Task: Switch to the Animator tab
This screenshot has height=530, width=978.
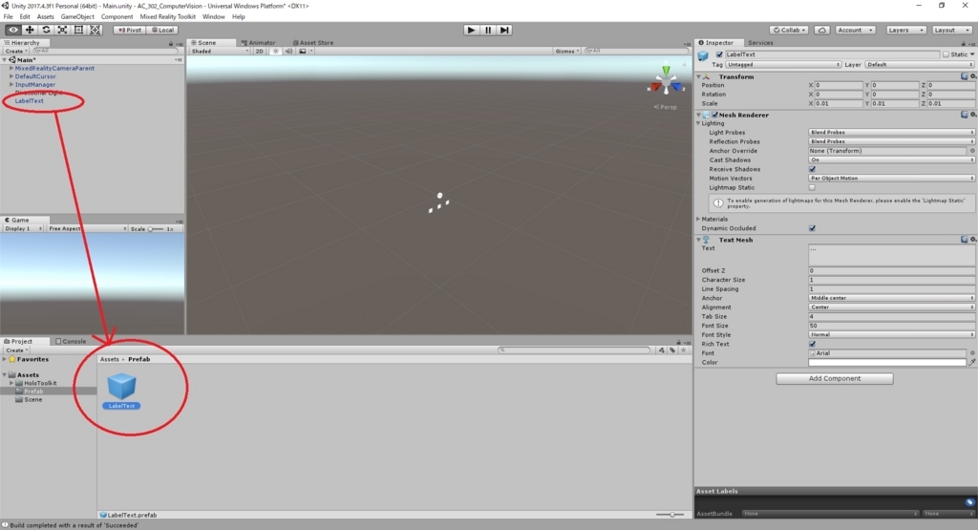Action: point(258,43)
